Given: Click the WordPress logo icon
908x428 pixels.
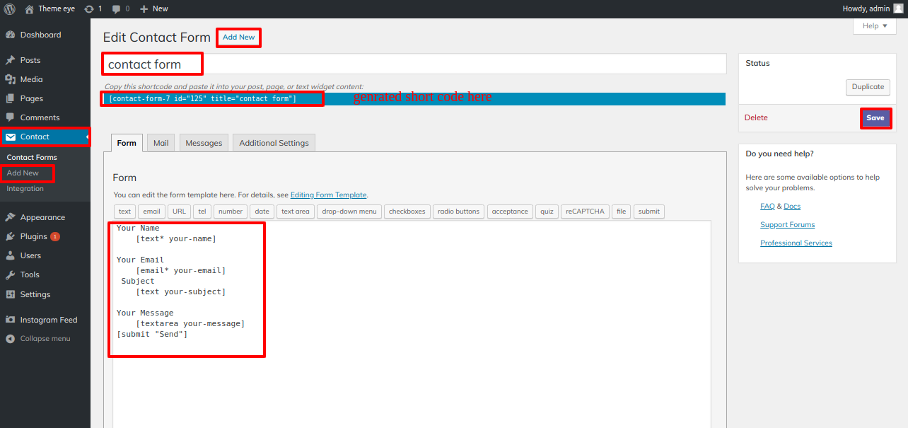Looking at the screenshot, I should tap(9, 8).
